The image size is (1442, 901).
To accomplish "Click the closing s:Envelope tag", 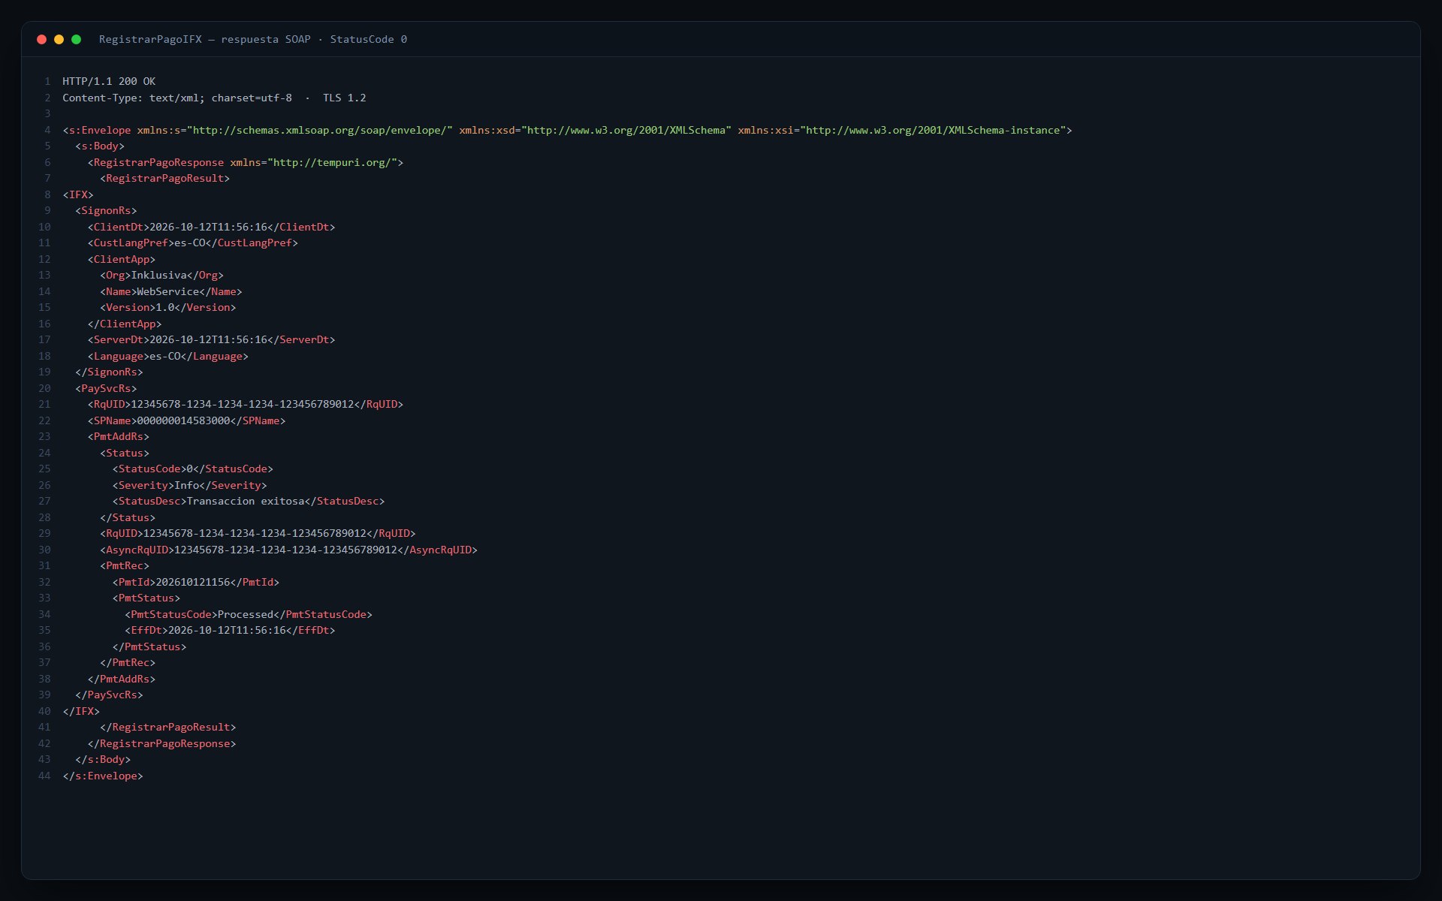I will pyautogui.click(x=103, y=776).
